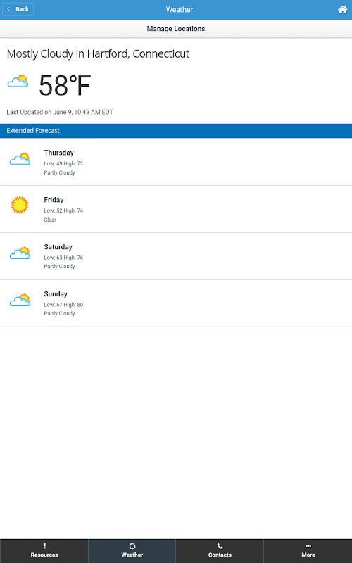Screen dimensions: 352x563
Task: Click the current conditions cloud-sun icon
Action: [18, 81]
